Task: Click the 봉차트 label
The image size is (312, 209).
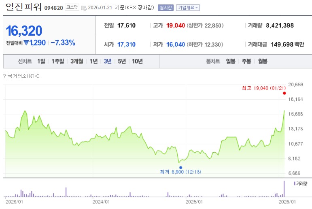Action: 213,61
